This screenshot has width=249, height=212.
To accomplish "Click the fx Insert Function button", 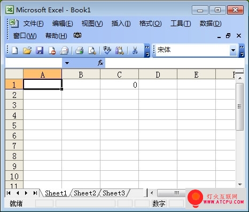I will [100, 63].
